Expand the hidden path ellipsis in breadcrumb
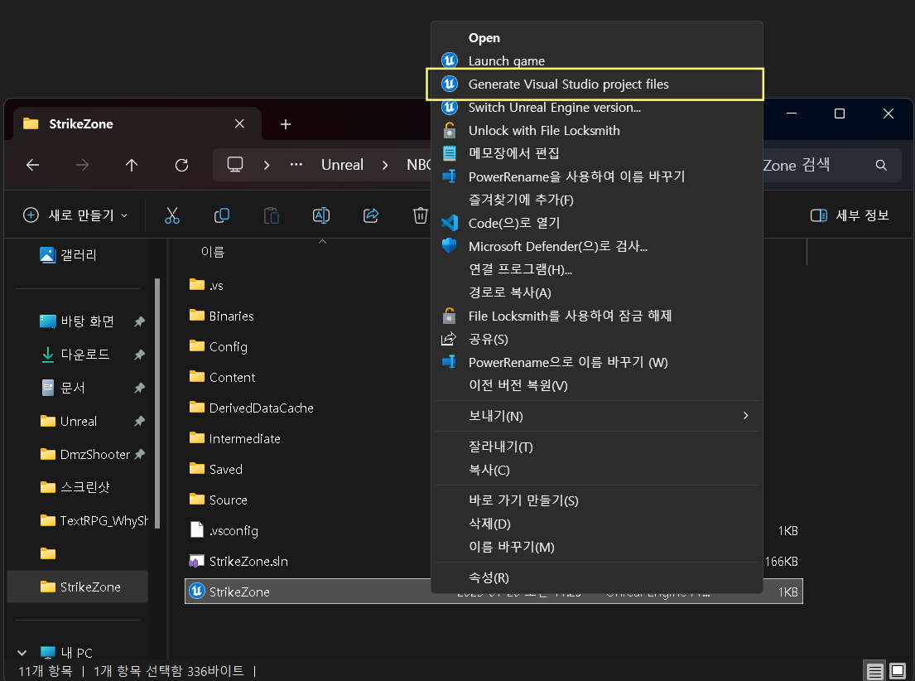The width and height of the screenshot is (915, 681). pos(296,165)
